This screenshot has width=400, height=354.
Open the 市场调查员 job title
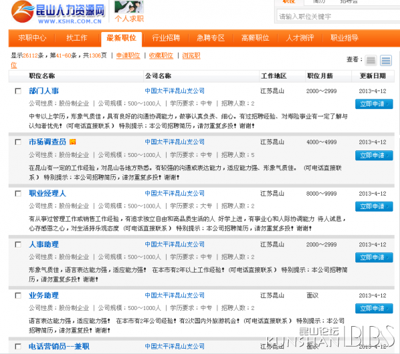(x=47, y=142)
